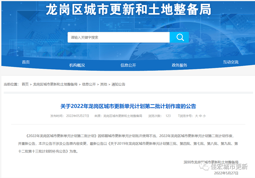Navigate to 互动交流 in the top menu
Viewport: 255px width, 178px height.
[x=231, y=62]
